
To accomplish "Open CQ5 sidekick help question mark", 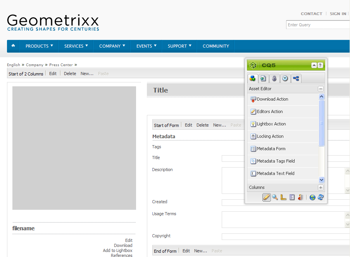I will click(320, 65).
